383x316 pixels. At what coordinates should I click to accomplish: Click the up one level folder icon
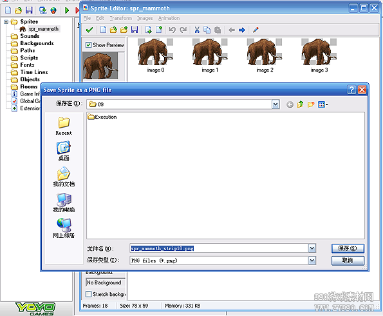[x=300, y=104]
